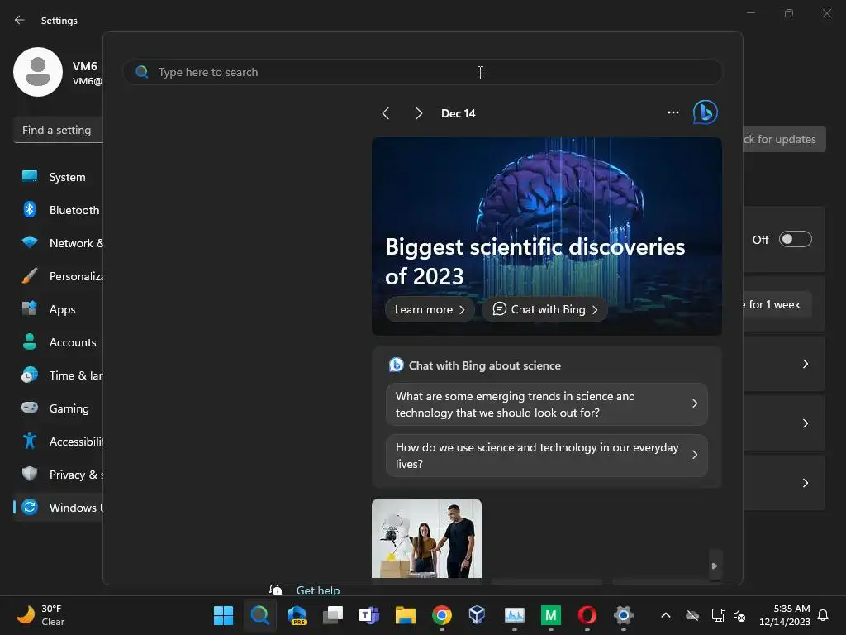Open emerging trends in science question
The image size is (846, 635).
click(547, 403)
